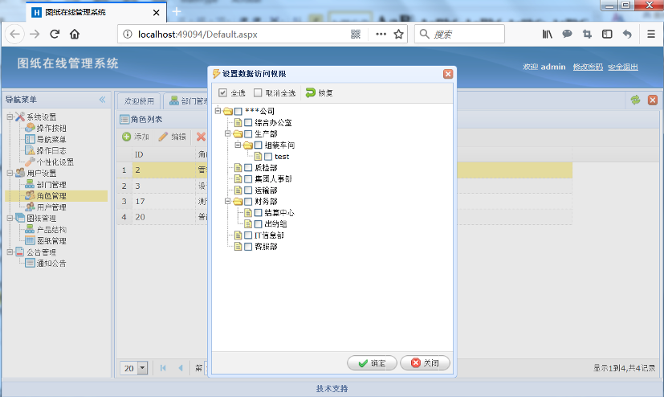Reload the page with the refresh icon
This screenshot has width=664, height=397.
[x=55, y=34]
